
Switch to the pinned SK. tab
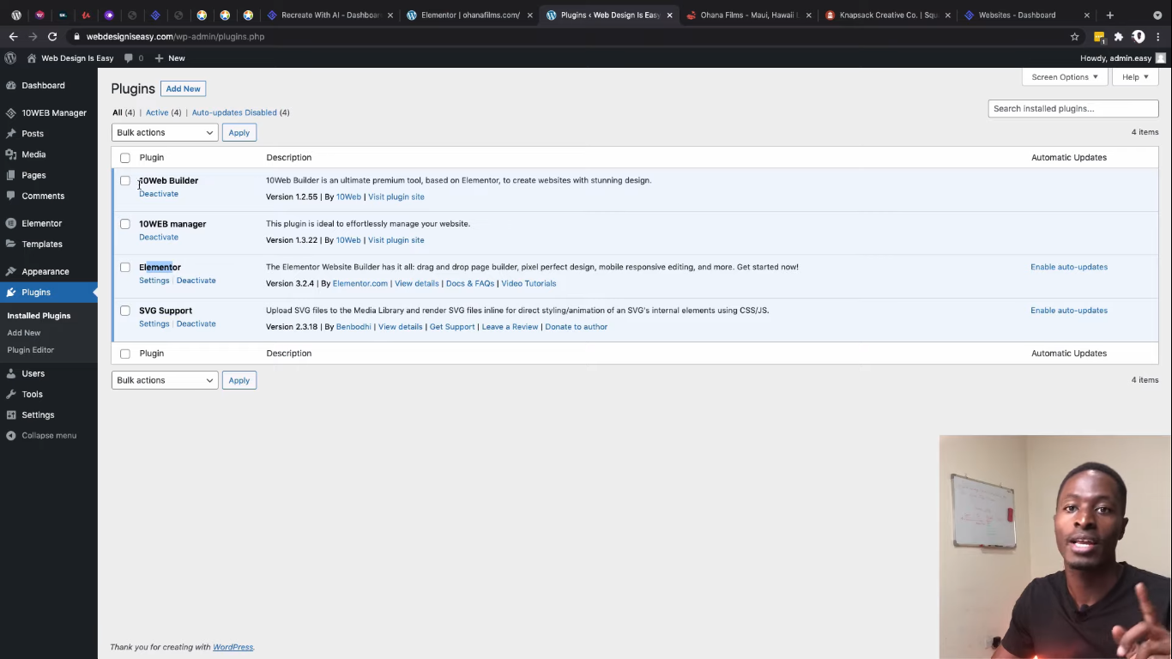pos(63,15)
